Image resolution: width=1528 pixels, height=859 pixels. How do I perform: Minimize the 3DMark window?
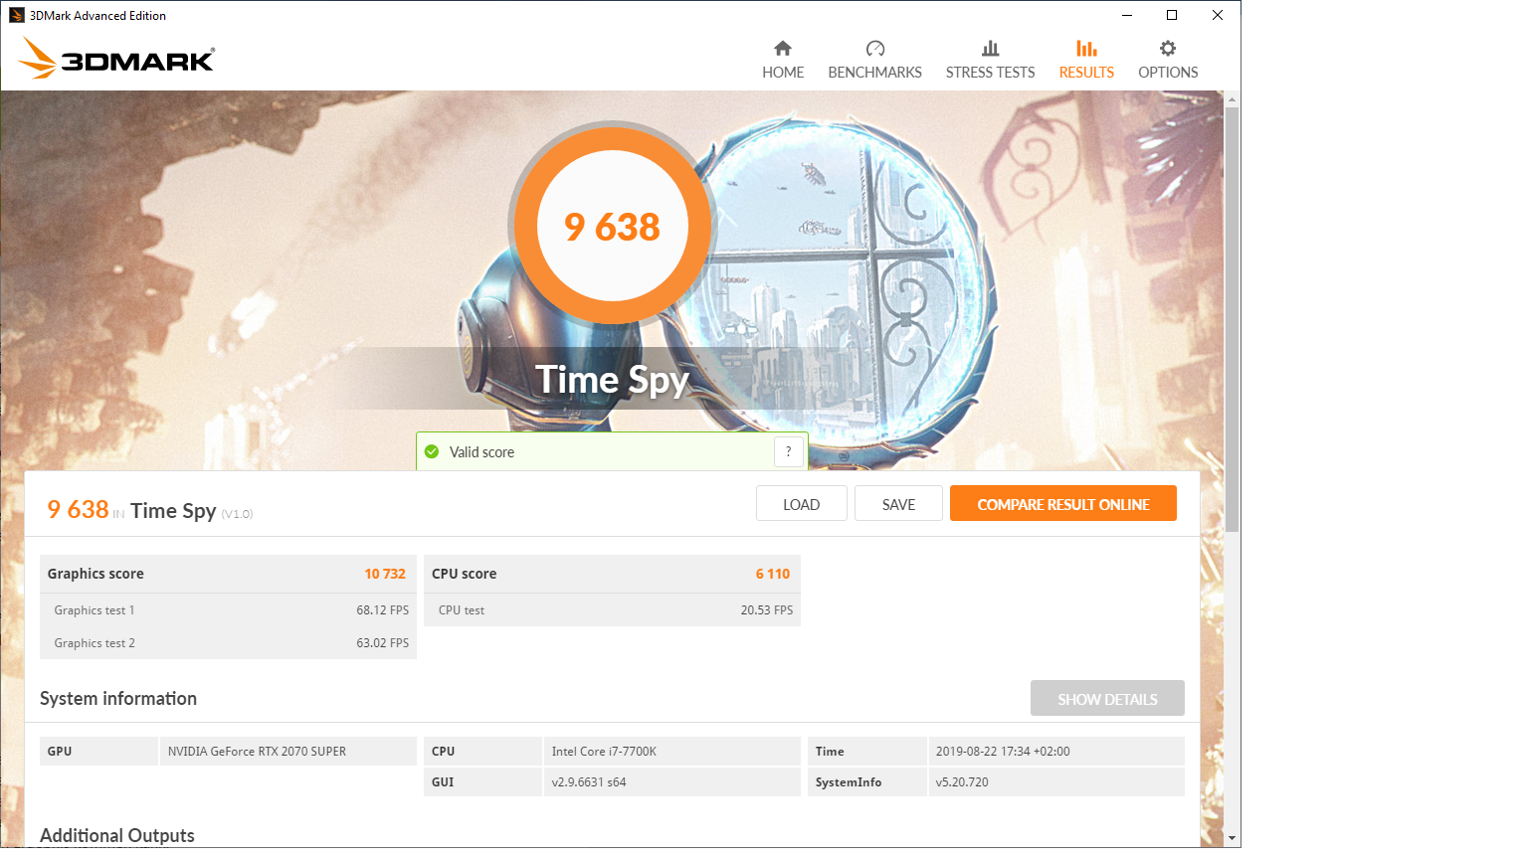[x=1127, y=15]
